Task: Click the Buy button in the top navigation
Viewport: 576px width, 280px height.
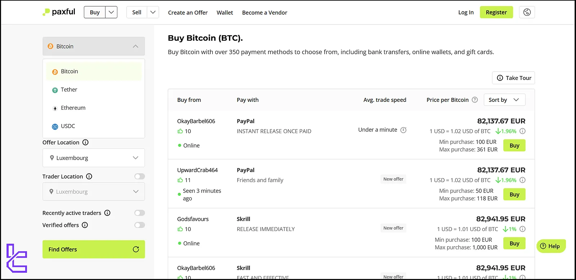Action: [95, 12]
